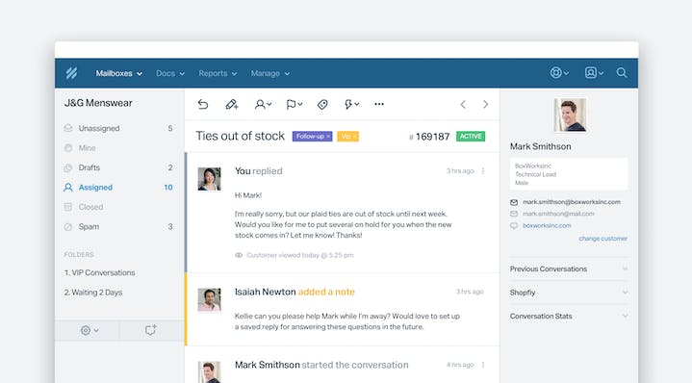Open the Spam folder

[118, 227]
